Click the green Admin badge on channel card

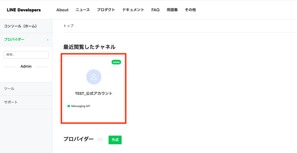coord(116,62)
